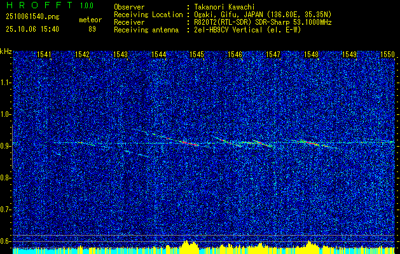
Task: Click the kHz axis unit label
Action: point(6,51)
